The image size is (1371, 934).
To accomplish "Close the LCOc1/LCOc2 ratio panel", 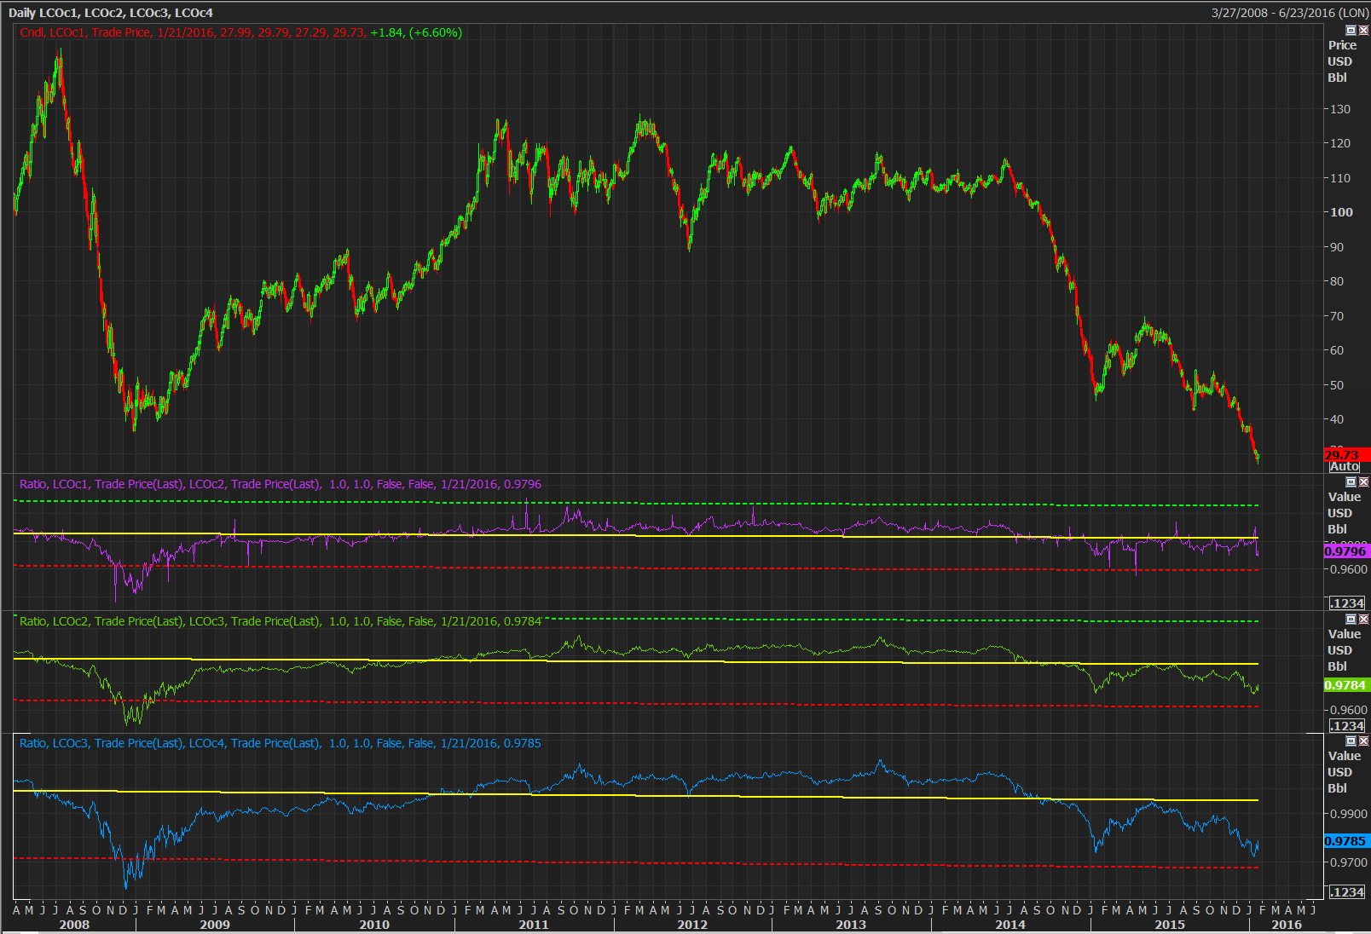I will coord(1363,482).
